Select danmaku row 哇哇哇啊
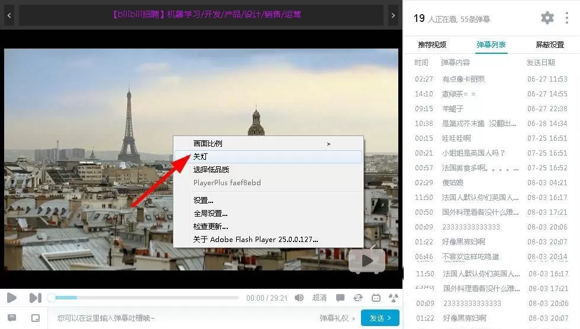 491,138
